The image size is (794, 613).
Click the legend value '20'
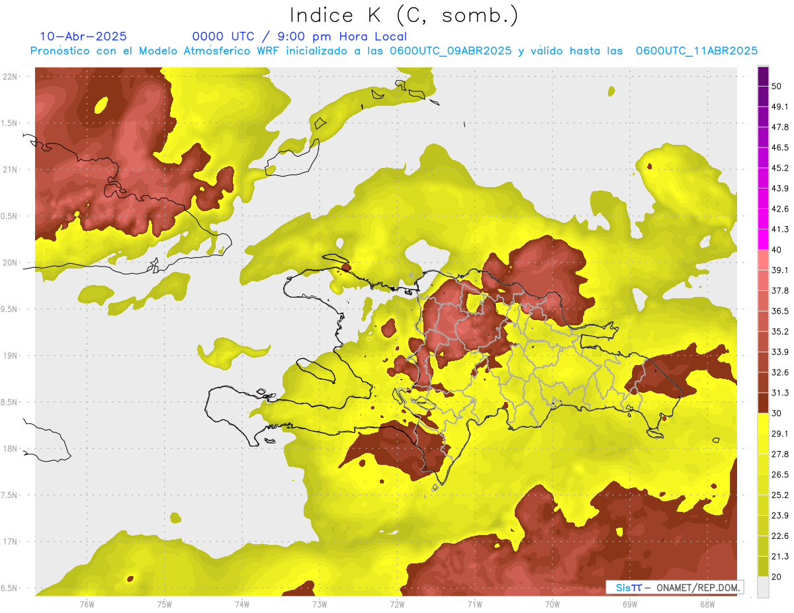coord(777,577)
